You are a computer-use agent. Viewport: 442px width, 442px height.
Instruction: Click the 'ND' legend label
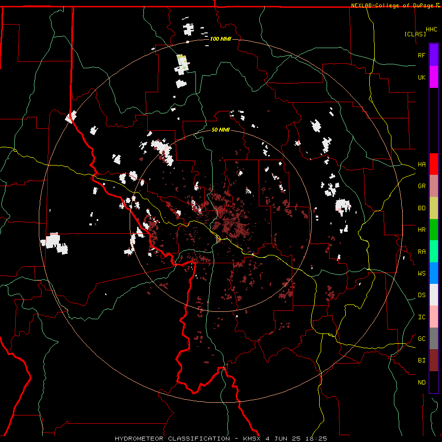point(421,383)
